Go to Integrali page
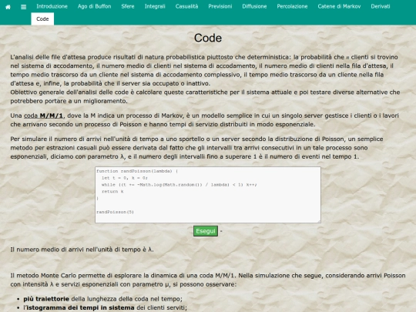Viewport: 416px width, 312px height. pos(155,6)
